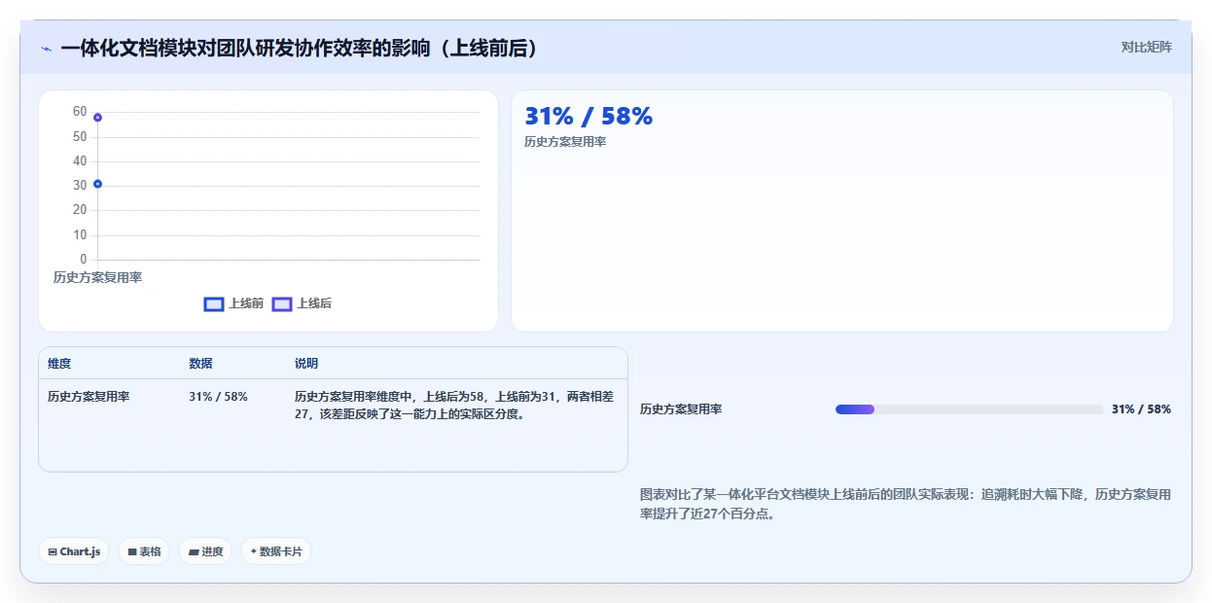Click the 历史方案复用率 progress bar
This screenshot has width=1212, height=603.
[969, 409]
